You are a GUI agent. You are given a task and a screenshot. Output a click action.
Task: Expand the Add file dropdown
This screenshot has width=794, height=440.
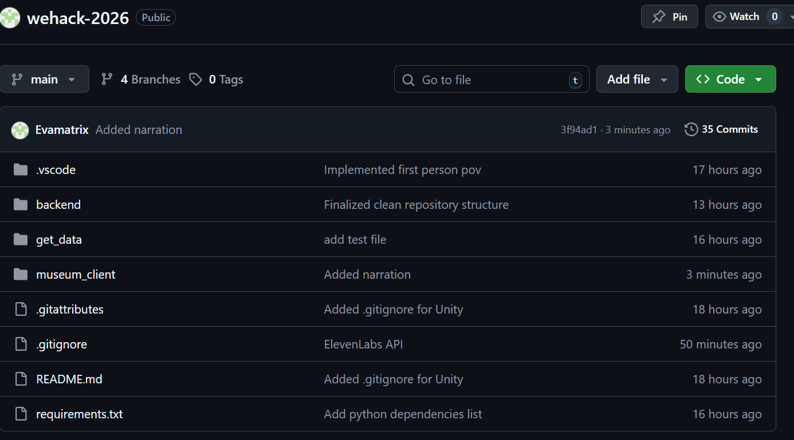click(x=636, y=79)
